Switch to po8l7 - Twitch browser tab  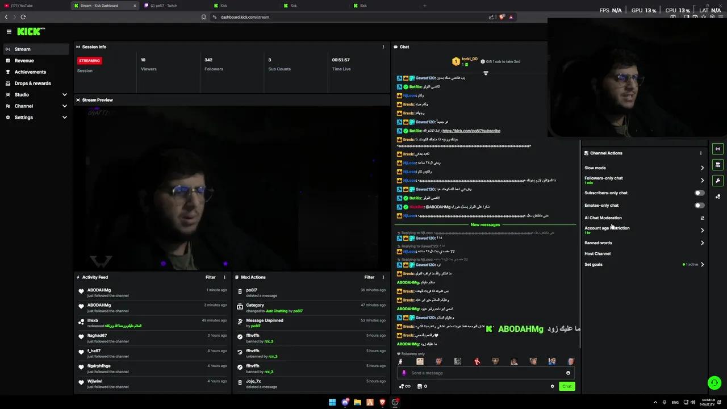point(175,6)
